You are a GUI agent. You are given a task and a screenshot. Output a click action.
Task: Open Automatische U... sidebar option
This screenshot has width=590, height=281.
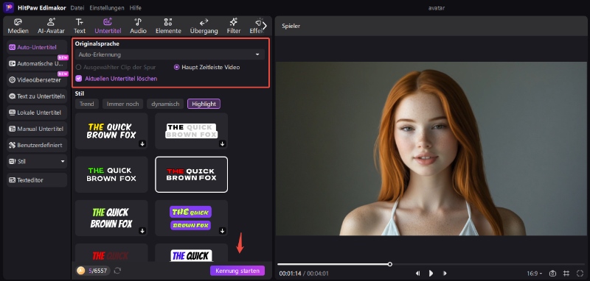click(x=37, y=64)
